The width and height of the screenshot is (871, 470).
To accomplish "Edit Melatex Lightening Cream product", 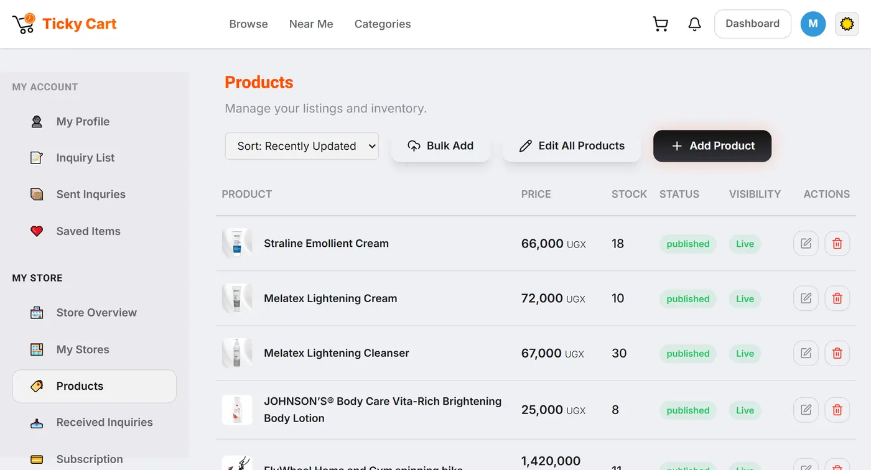I will click(806, 298).
